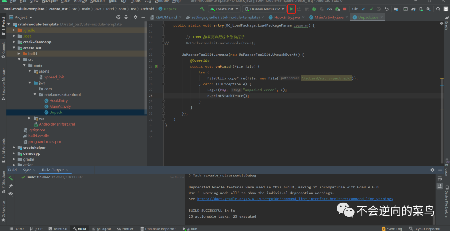Image resolution: width=450 pixels, height=231 pixels.
Task: Select AndroidManifest.xml in project tree
Action: (54, 124)
